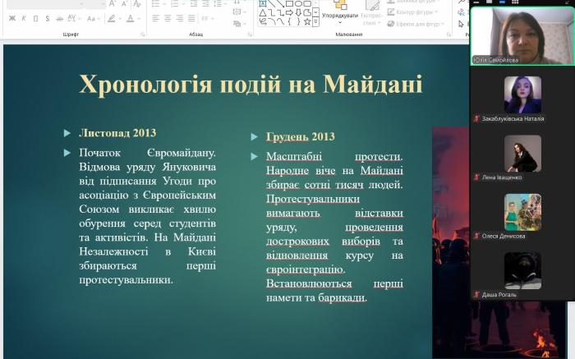575x359 pixels.
Task: Apply strikethrough text formatting
Action: (x=62, y=18)
